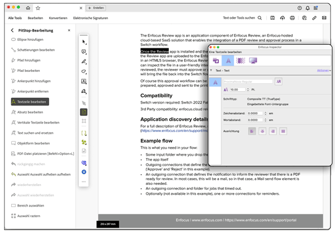This screenshot has height=235, width=335.
Task: Click Zeichenabstand value field
Action: 255,113
